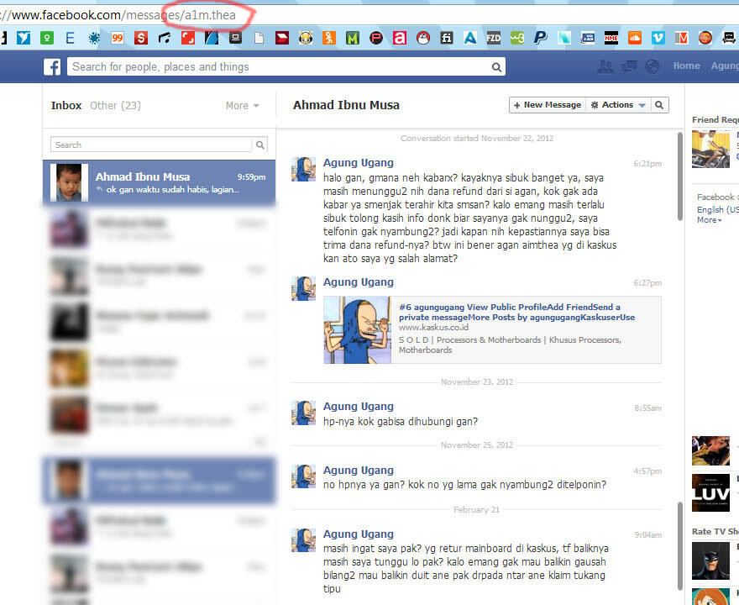Open the SoundCloud bookmark icon

[635, 38]
